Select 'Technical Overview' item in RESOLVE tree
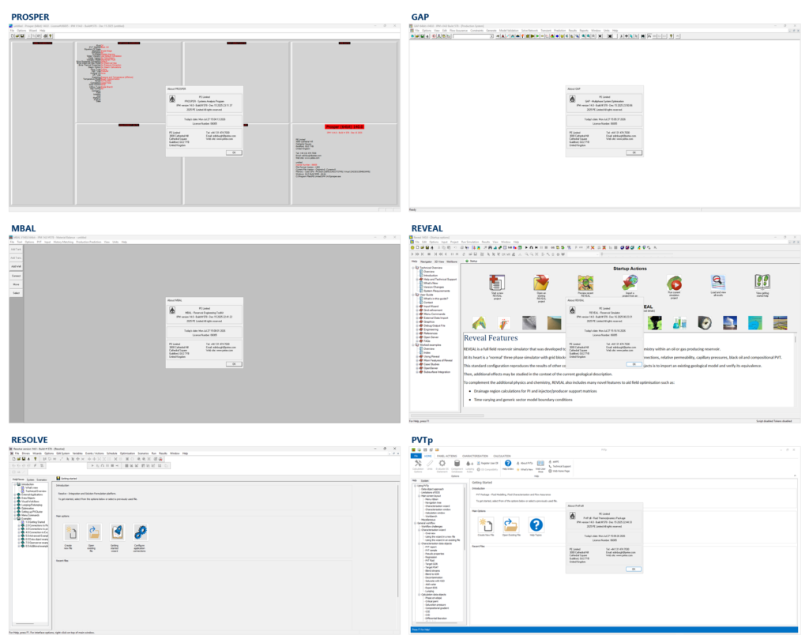 point(36,491)
